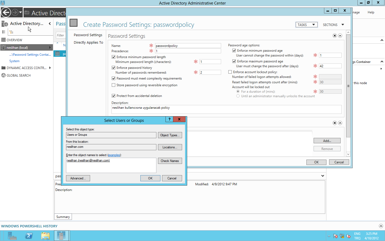The height and width of the screenshot is (241, 385).
Task: Click the Dynamic Access Control folder icon
Action: [3, 68]
